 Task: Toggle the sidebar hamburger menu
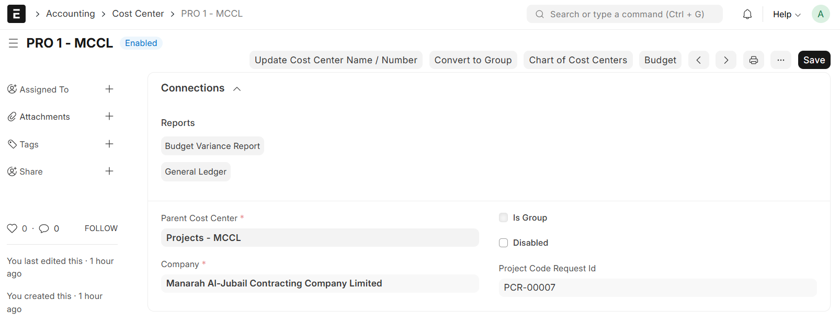(x=14, y=43)
